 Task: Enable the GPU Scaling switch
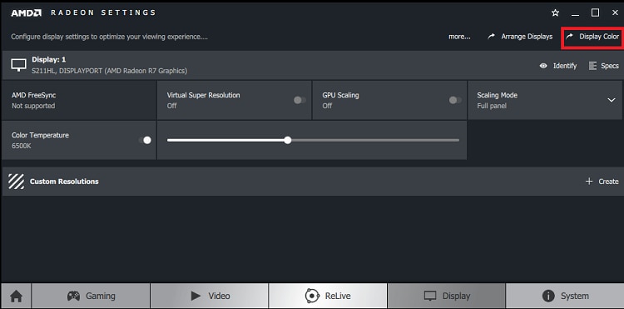pos(455,100)
